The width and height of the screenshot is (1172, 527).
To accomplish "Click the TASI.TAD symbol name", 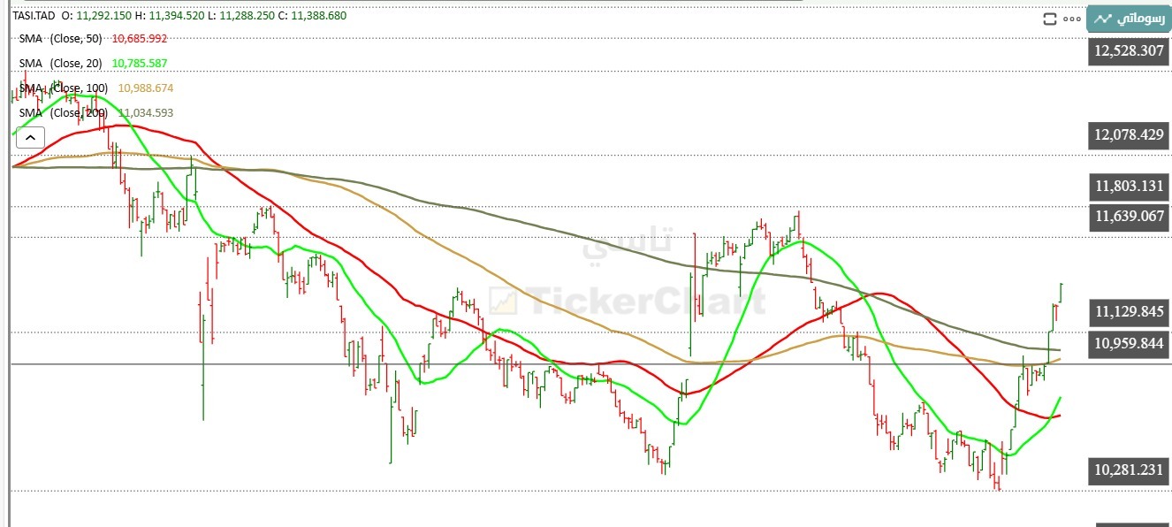I will click(34, 15).
